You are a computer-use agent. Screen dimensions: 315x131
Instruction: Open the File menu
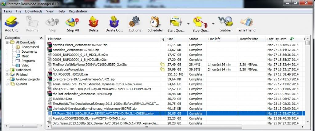click(x=18, y=11)
